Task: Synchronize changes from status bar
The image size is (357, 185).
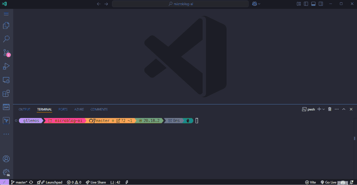Action: (x=31, y=182)
